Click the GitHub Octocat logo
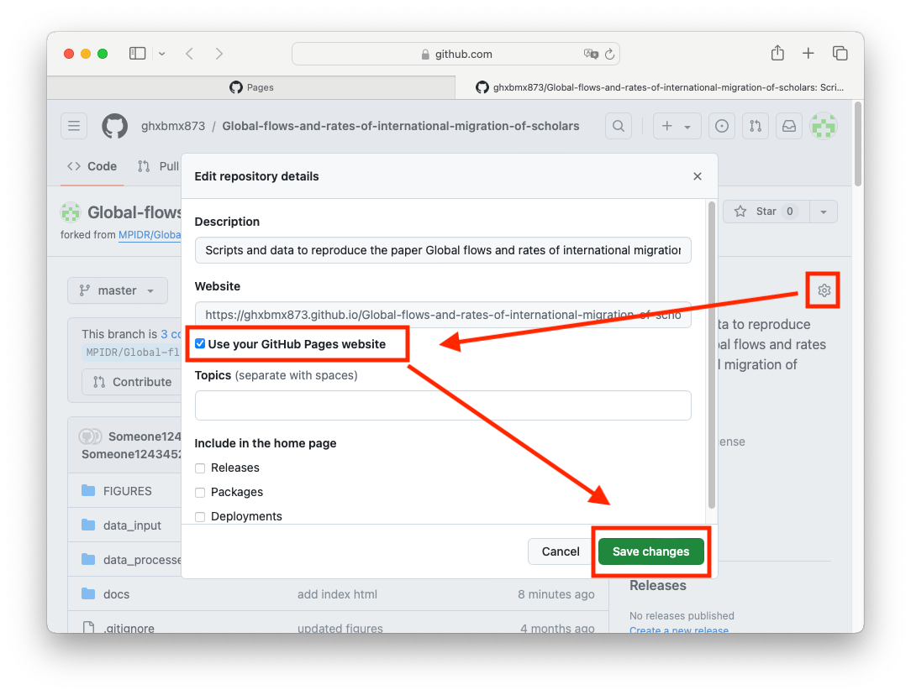911x695 pixels. [x=114, y=126]
